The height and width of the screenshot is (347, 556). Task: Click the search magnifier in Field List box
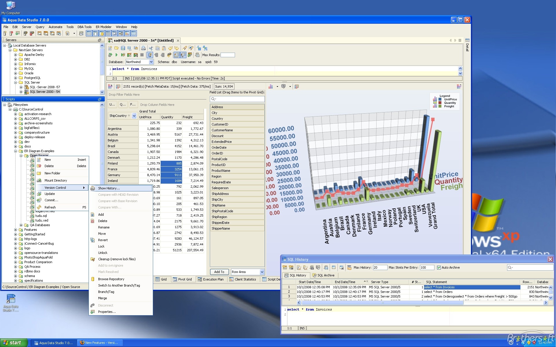coord(214,99)
